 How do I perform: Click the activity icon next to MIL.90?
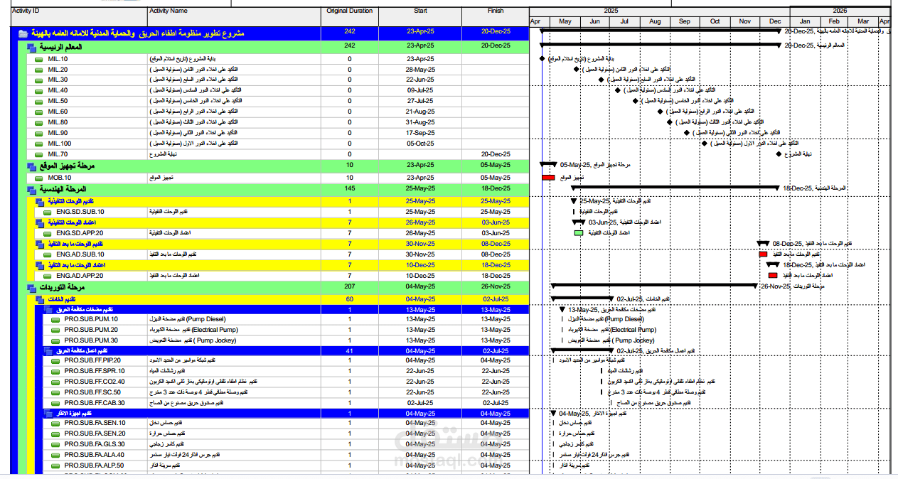[39, 134]
